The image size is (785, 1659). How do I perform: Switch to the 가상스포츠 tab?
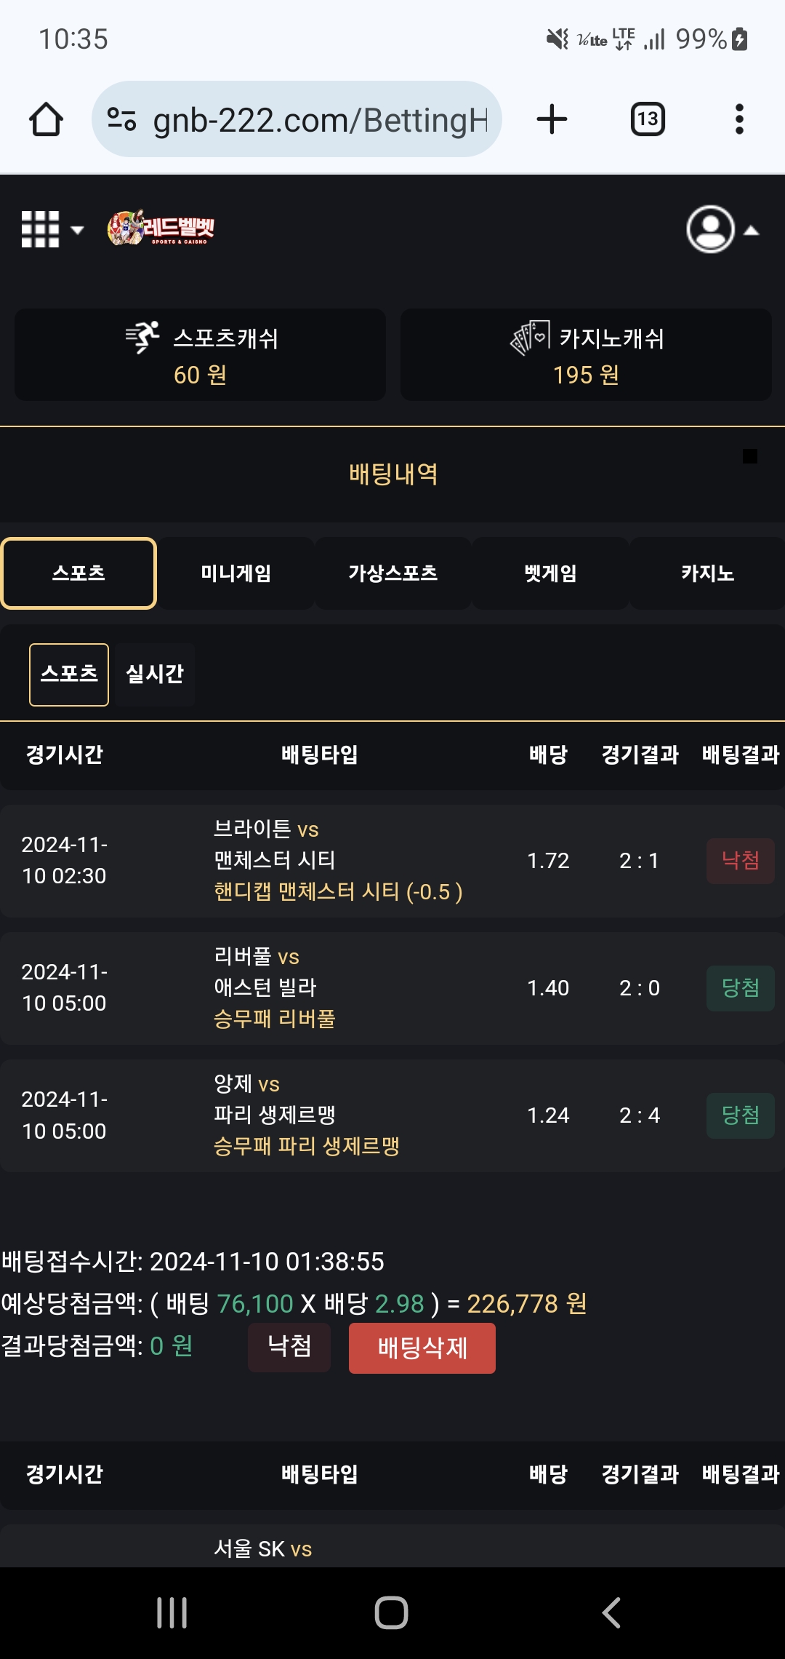click(392, 573)
